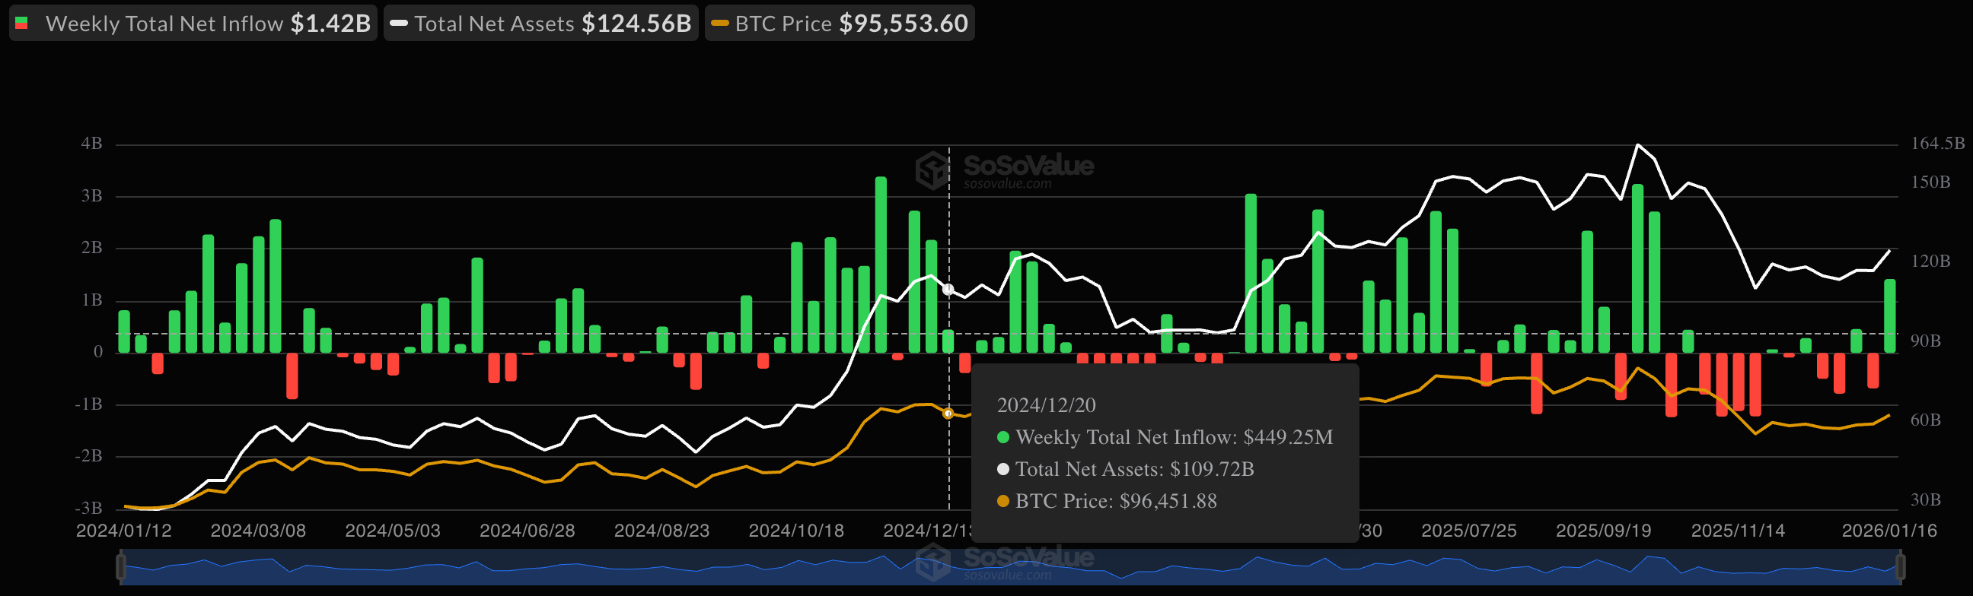Image resolution: width=1973 pixels, height=596 pixels.
Task: Click the white line Total Net Assets icon
Action: (398, 24)
